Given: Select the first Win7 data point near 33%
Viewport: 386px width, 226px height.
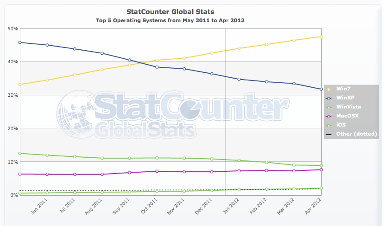Looking at the screenshot, I should 20,85.
